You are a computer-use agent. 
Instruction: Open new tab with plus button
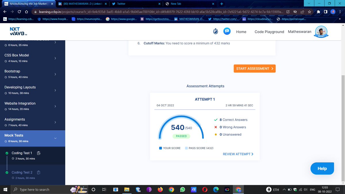(221, 4)
